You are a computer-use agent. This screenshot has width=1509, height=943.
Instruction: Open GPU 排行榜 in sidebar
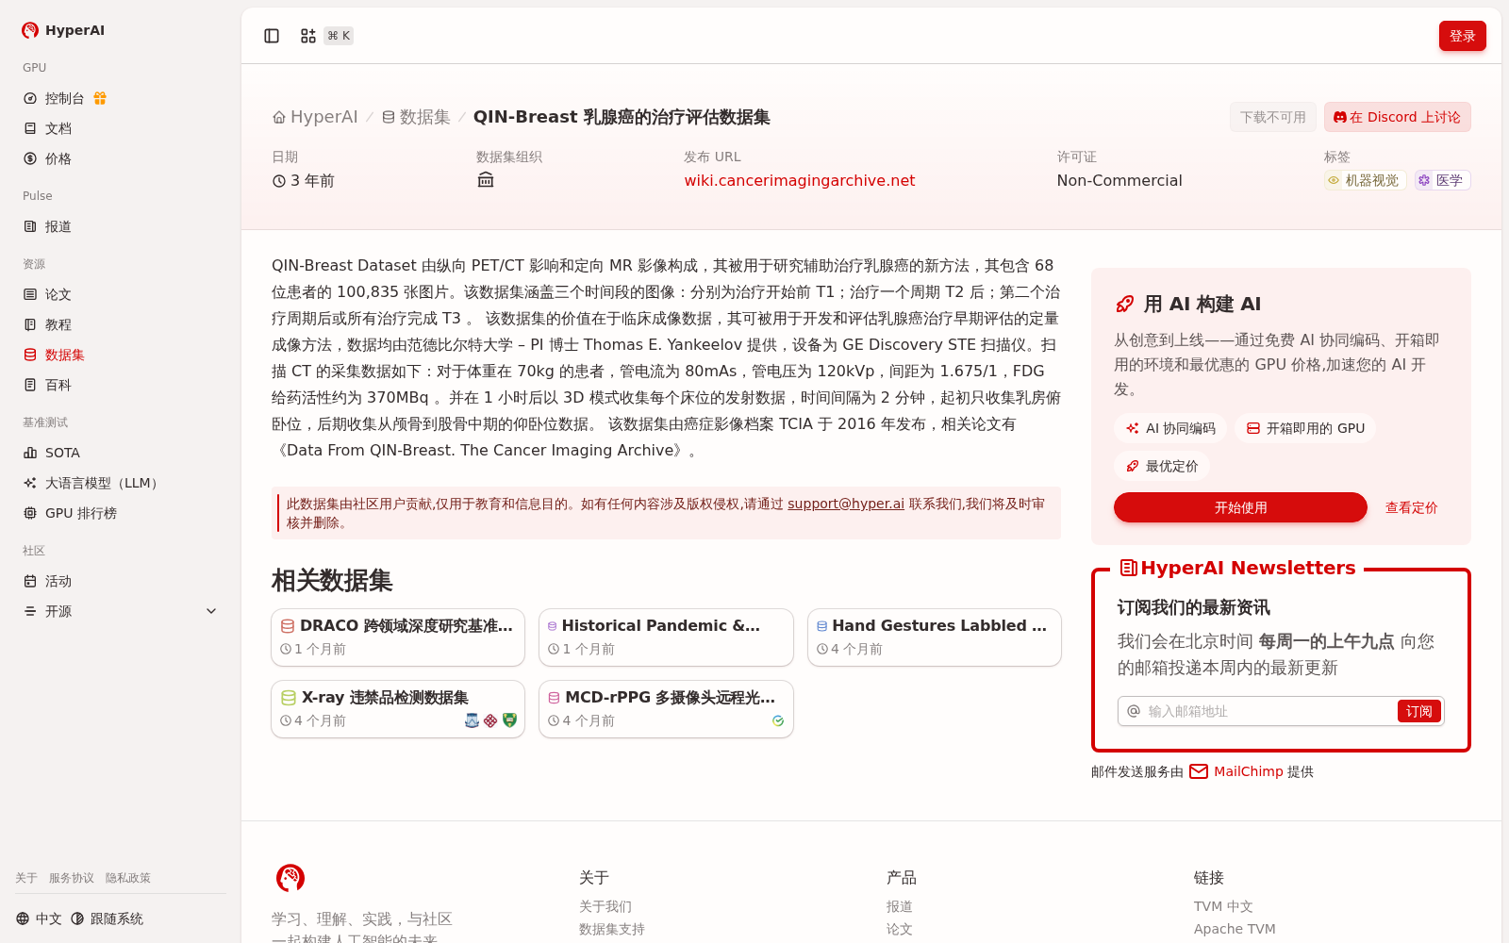(121, 513)
